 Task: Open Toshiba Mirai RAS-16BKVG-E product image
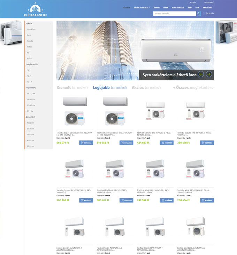[115, 169]
